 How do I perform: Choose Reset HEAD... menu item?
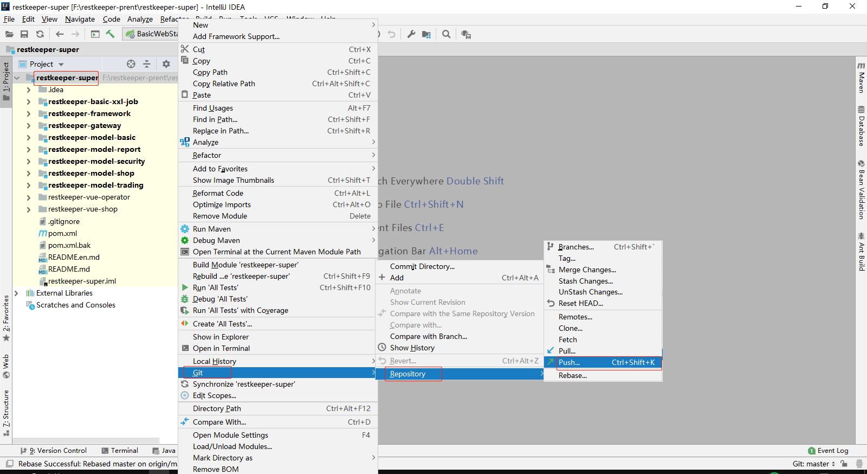pos(603,303)
